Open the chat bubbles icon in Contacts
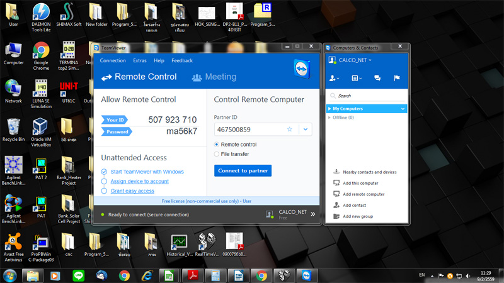This screenshot has height=283, width=504. pos(377,78)
